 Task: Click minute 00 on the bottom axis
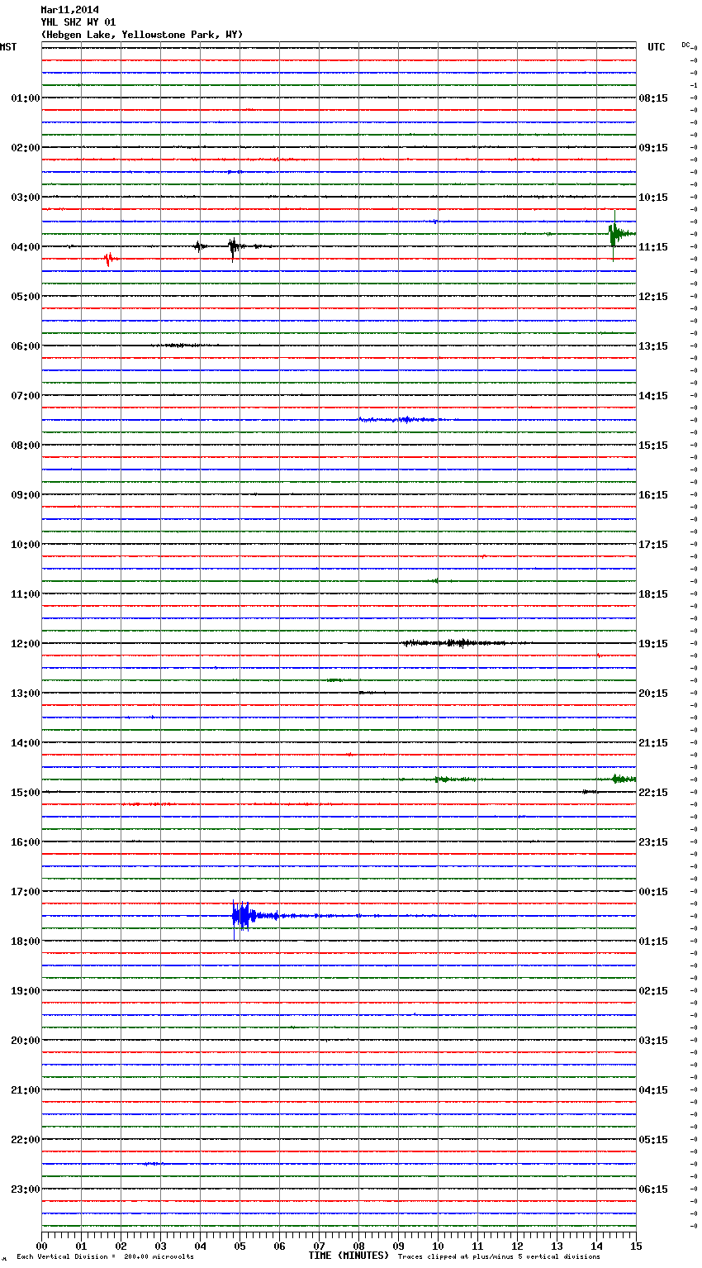pos(41,1246)
